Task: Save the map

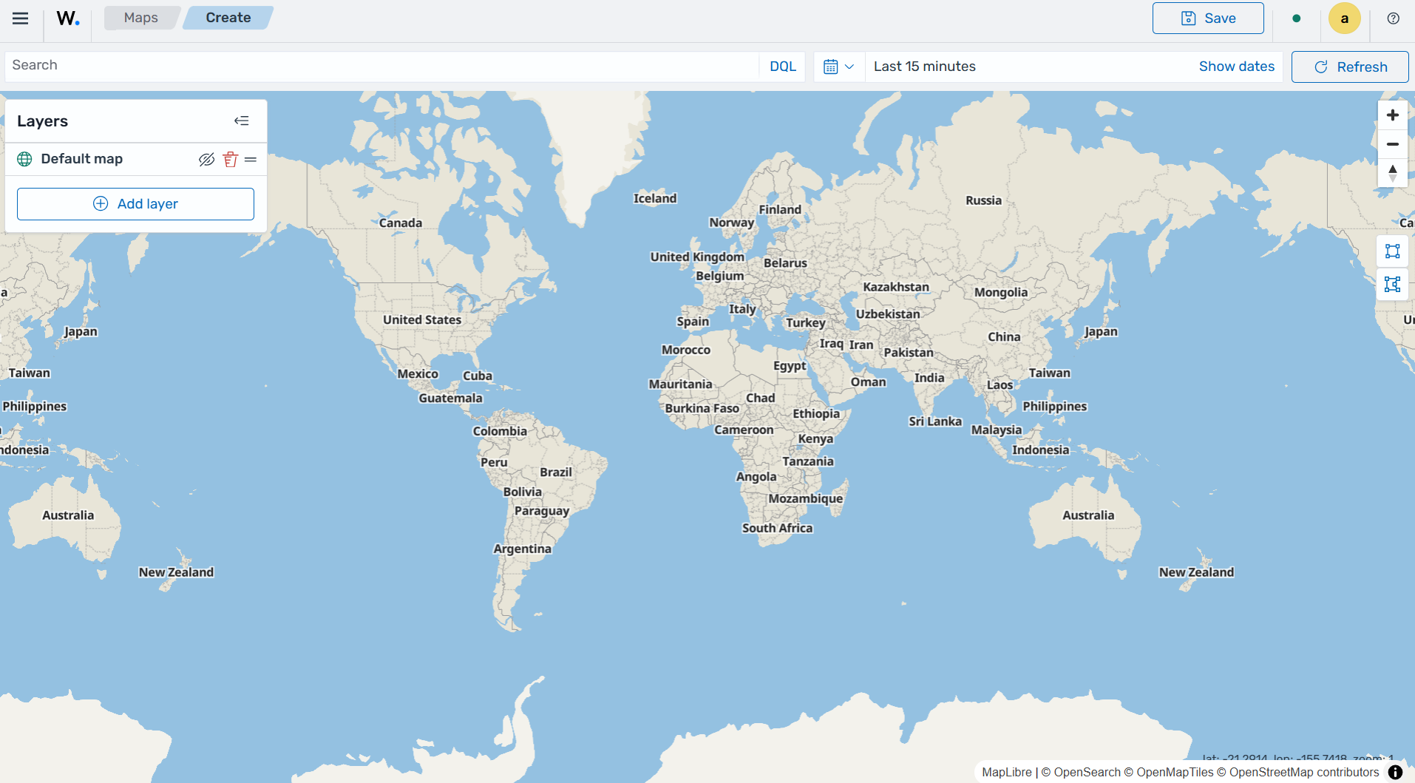Action: tap(1208, 18)
